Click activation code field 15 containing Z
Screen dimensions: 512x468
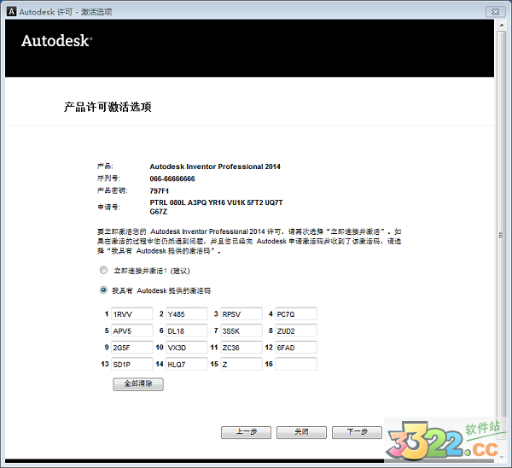coord(241,364)
